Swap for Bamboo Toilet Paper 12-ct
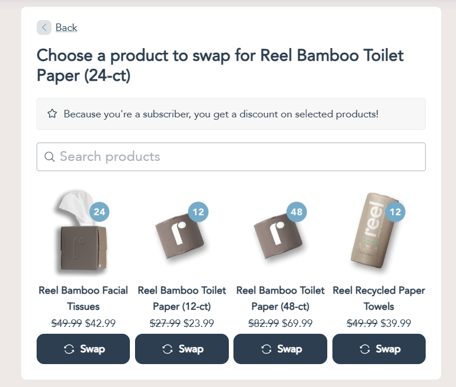 click(x=182, y=349)
